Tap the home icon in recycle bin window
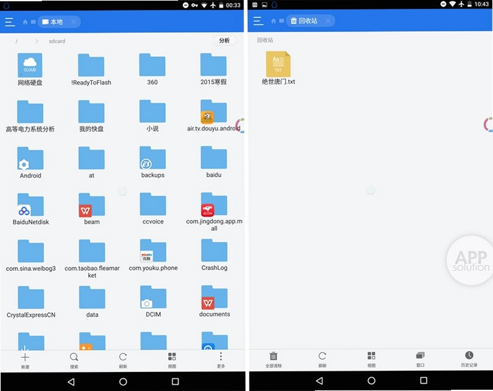The width and height of the screenshot is (493, 391). [x=274, y=21]
